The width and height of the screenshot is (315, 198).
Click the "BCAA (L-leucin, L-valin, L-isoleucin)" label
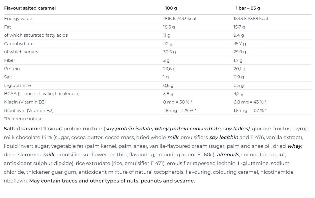pyautogui.click(x=42, y=94)
